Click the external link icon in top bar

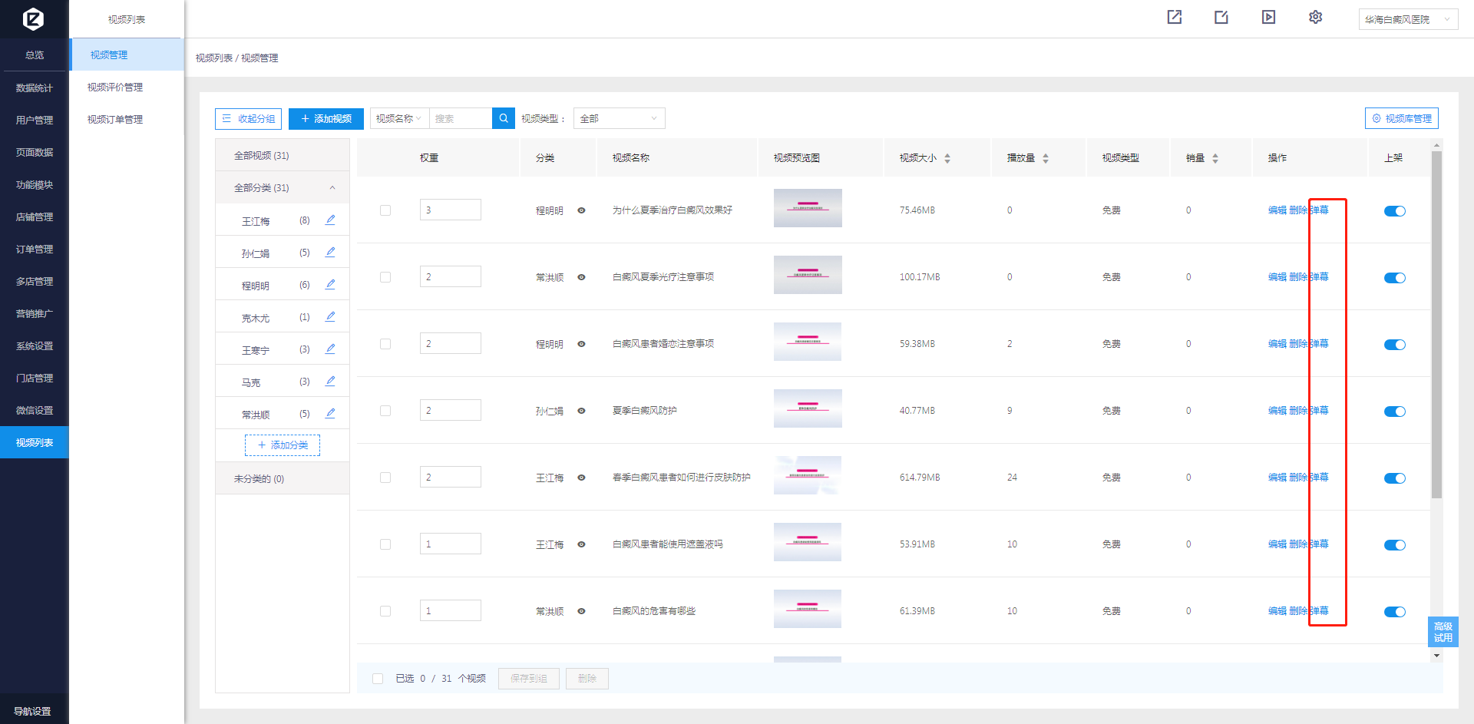point(1175,17)
